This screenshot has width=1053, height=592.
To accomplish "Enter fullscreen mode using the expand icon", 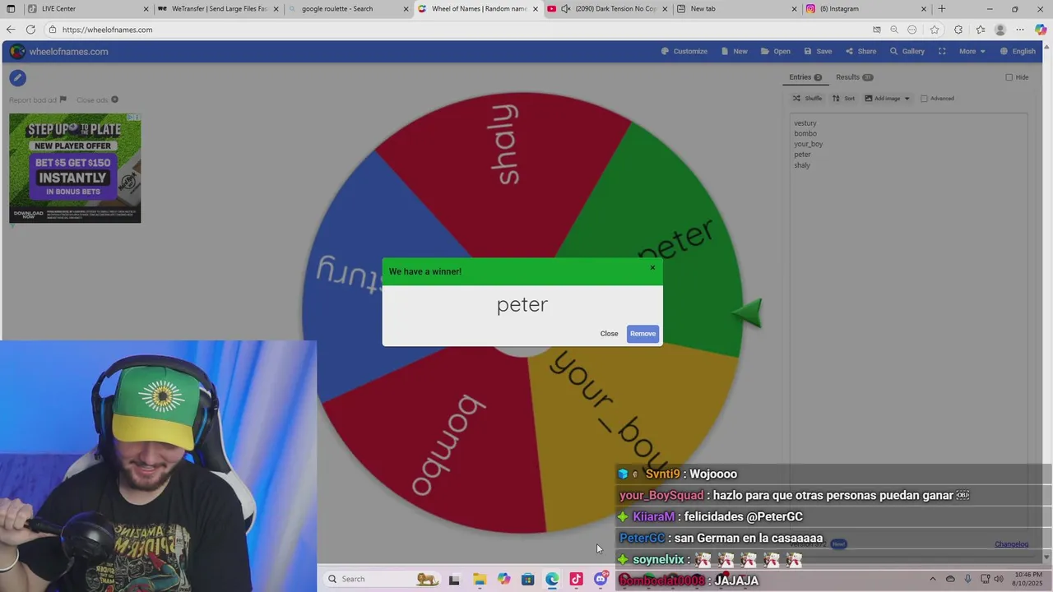I will 942,51.
